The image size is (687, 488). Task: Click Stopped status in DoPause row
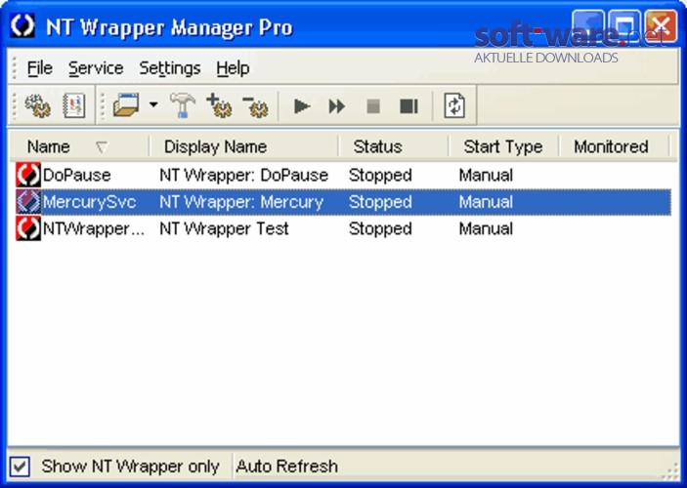click(380, 176)
